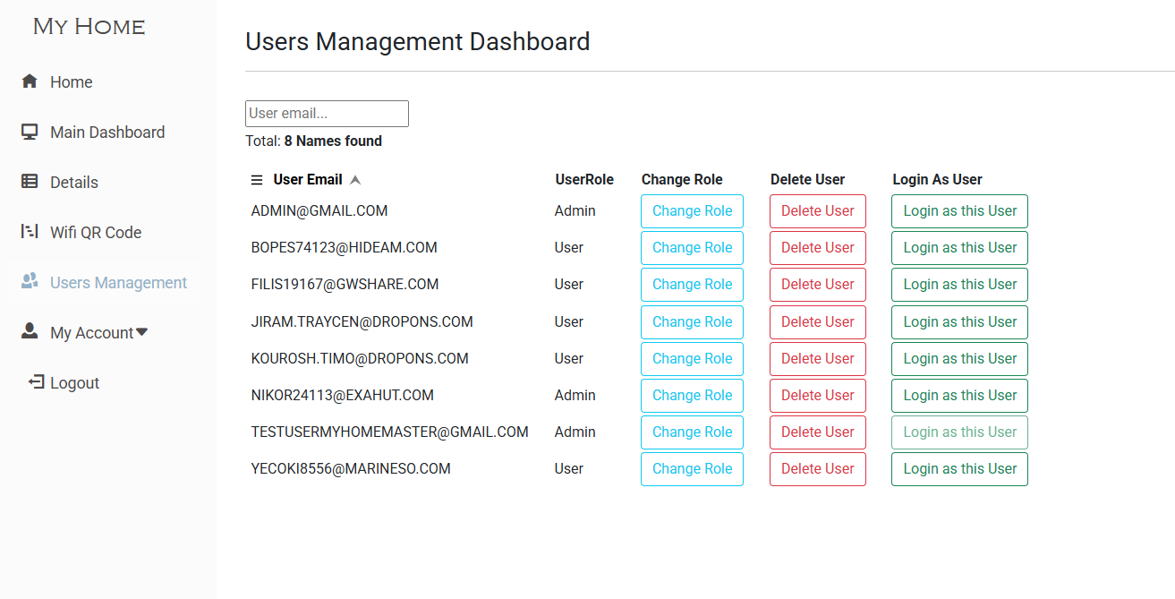Click the YECOKI8556@MARINESO.COM email cell
Image resolution: width=1175 pixels, height=599 pixels.
[x=351, y=469]
